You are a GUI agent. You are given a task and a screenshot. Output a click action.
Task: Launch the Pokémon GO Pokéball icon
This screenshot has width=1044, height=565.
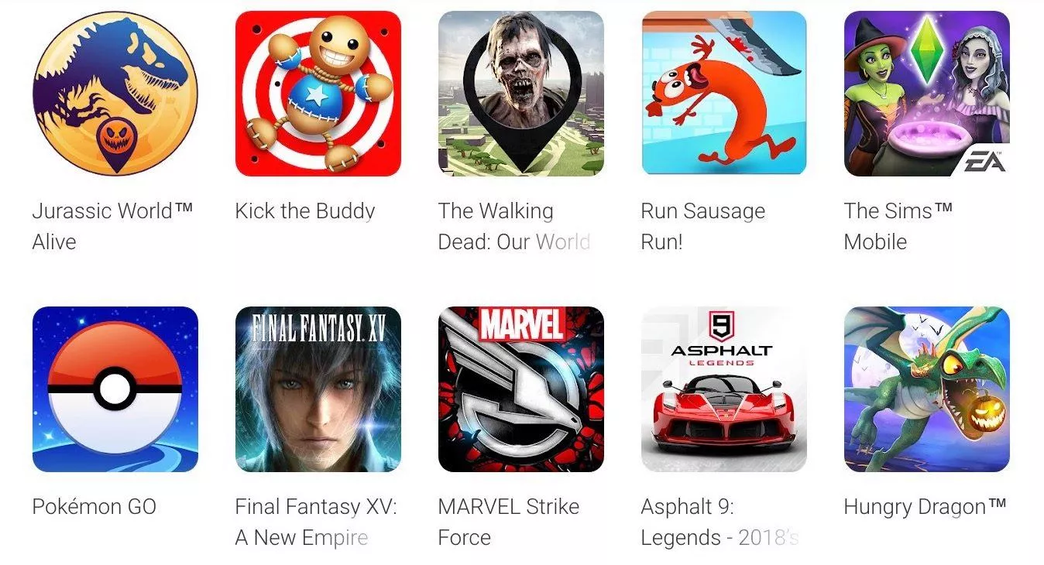coord(115,389)
